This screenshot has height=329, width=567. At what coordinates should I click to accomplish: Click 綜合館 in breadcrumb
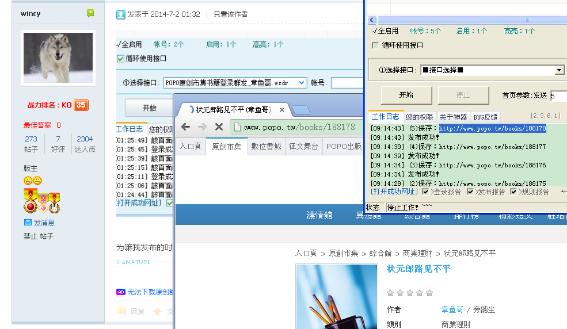pyautogui.click(x=380, y=253)
